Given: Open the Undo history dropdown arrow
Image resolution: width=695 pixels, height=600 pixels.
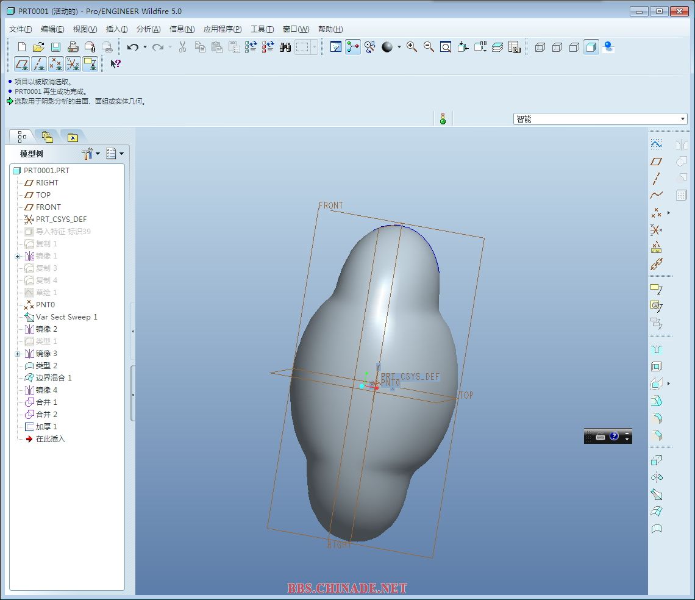Looking at the screenshot, I should [145, 47].
